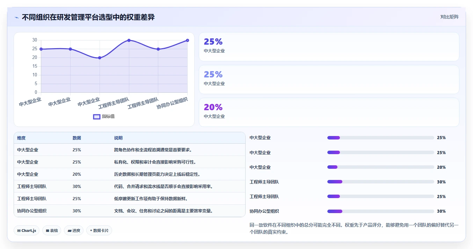Image resolution: width=473 pixels, height=249 pixels.
Task: Click the table icon in the 表格 chip
Action: pyautogui.click(x=48, y=231)
